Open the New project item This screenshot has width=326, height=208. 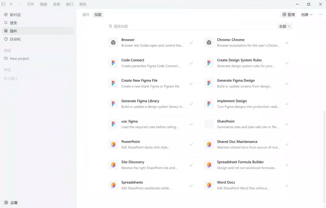tap(38, 58)
